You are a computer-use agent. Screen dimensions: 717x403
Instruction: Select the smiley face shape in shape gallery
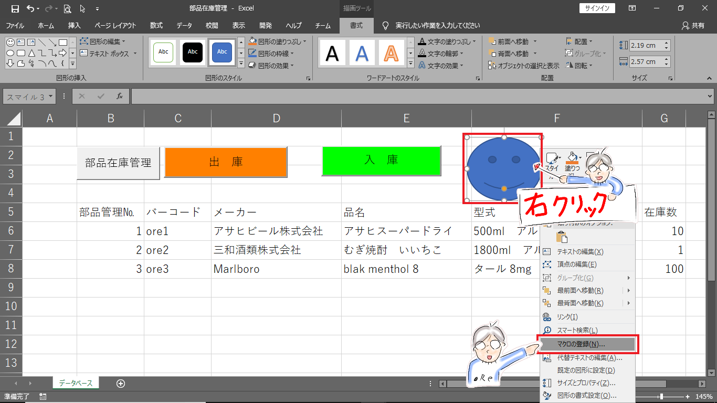(10, 42)
